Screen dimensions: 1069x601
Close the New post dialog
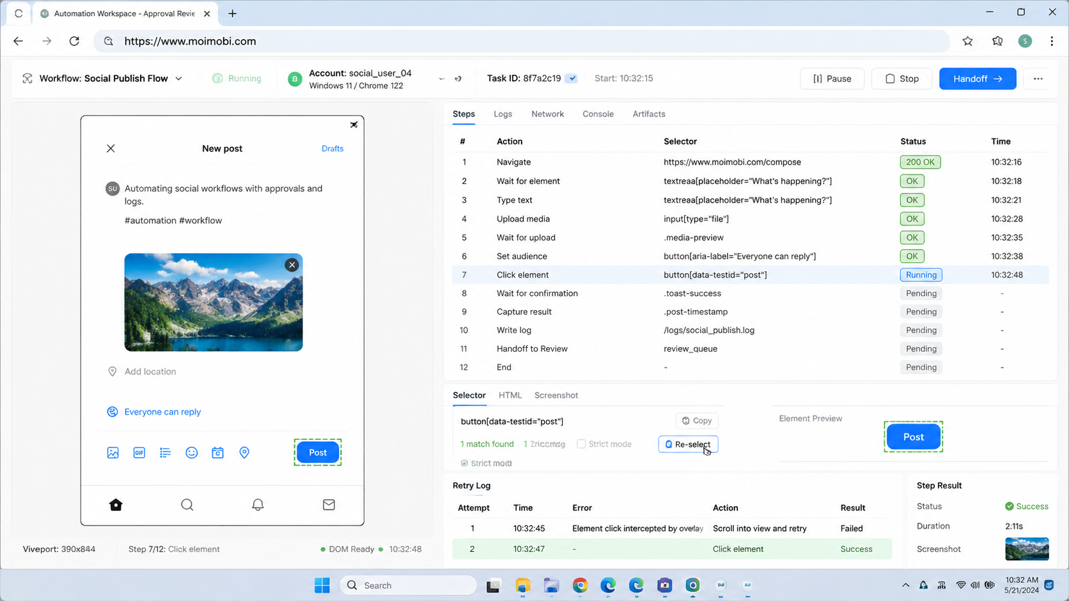point(111,148)
